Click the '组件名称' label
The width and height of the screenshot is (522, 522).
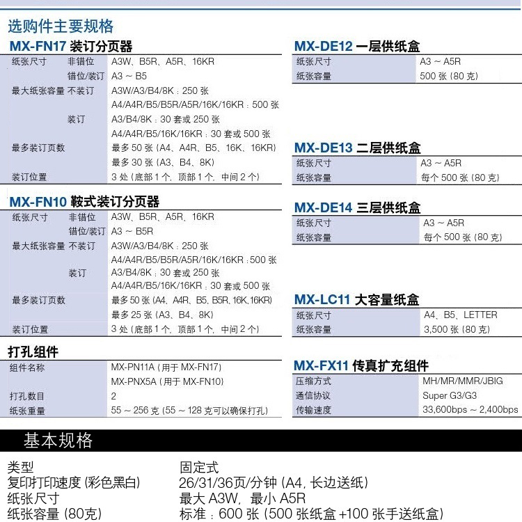(27, 367)
